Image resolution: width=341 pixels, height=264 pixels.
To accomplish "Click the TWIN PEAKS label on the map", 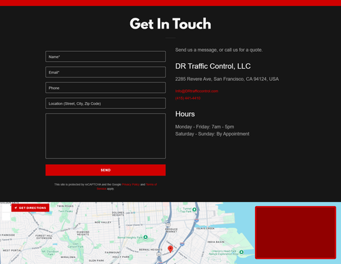I will click(65, 206).
